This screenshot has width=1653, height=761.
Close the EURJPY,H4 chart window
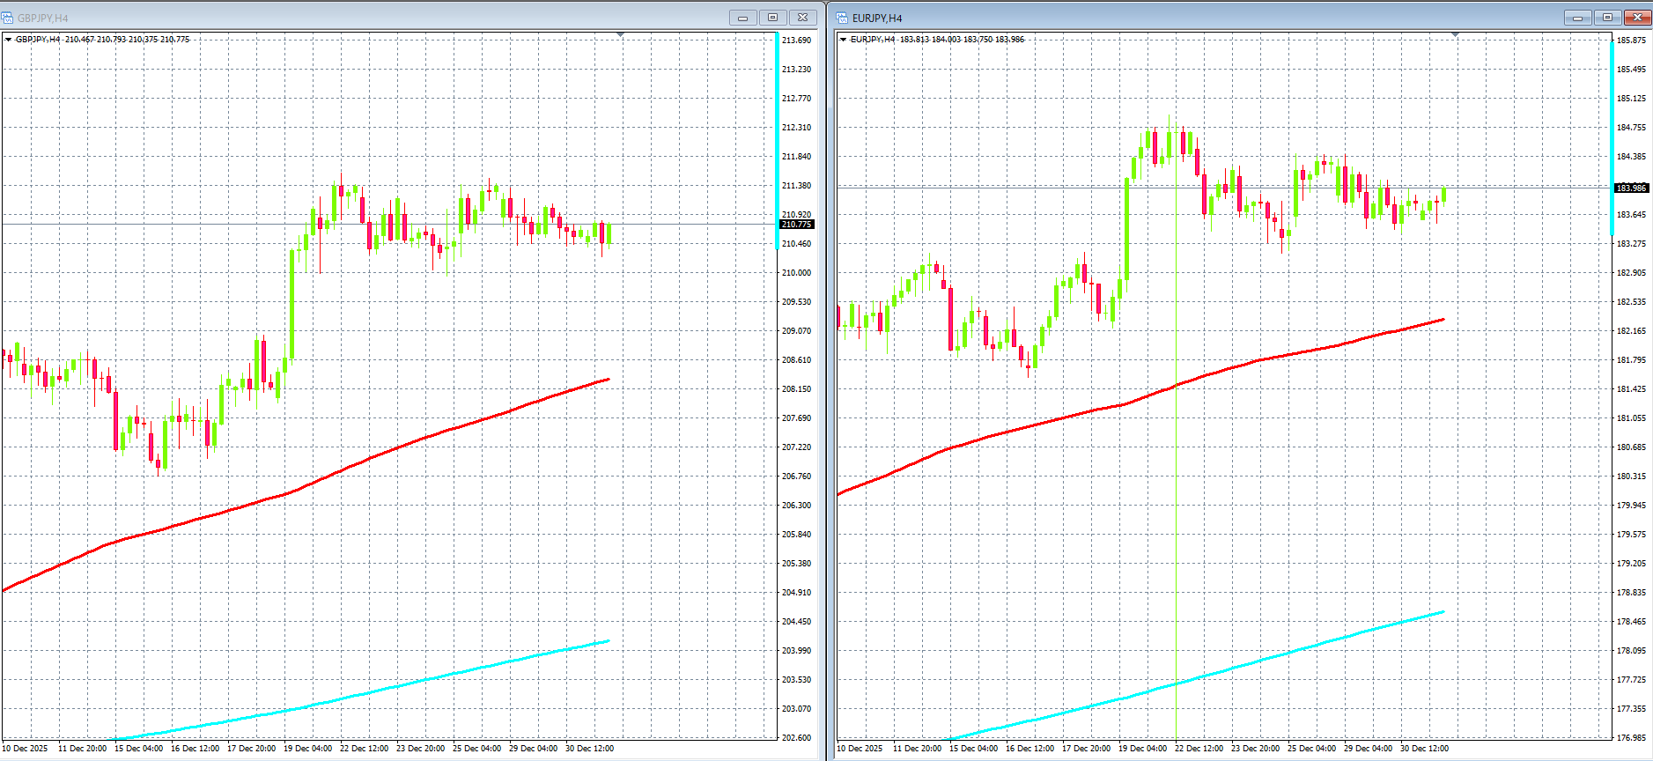point(1637,18)
